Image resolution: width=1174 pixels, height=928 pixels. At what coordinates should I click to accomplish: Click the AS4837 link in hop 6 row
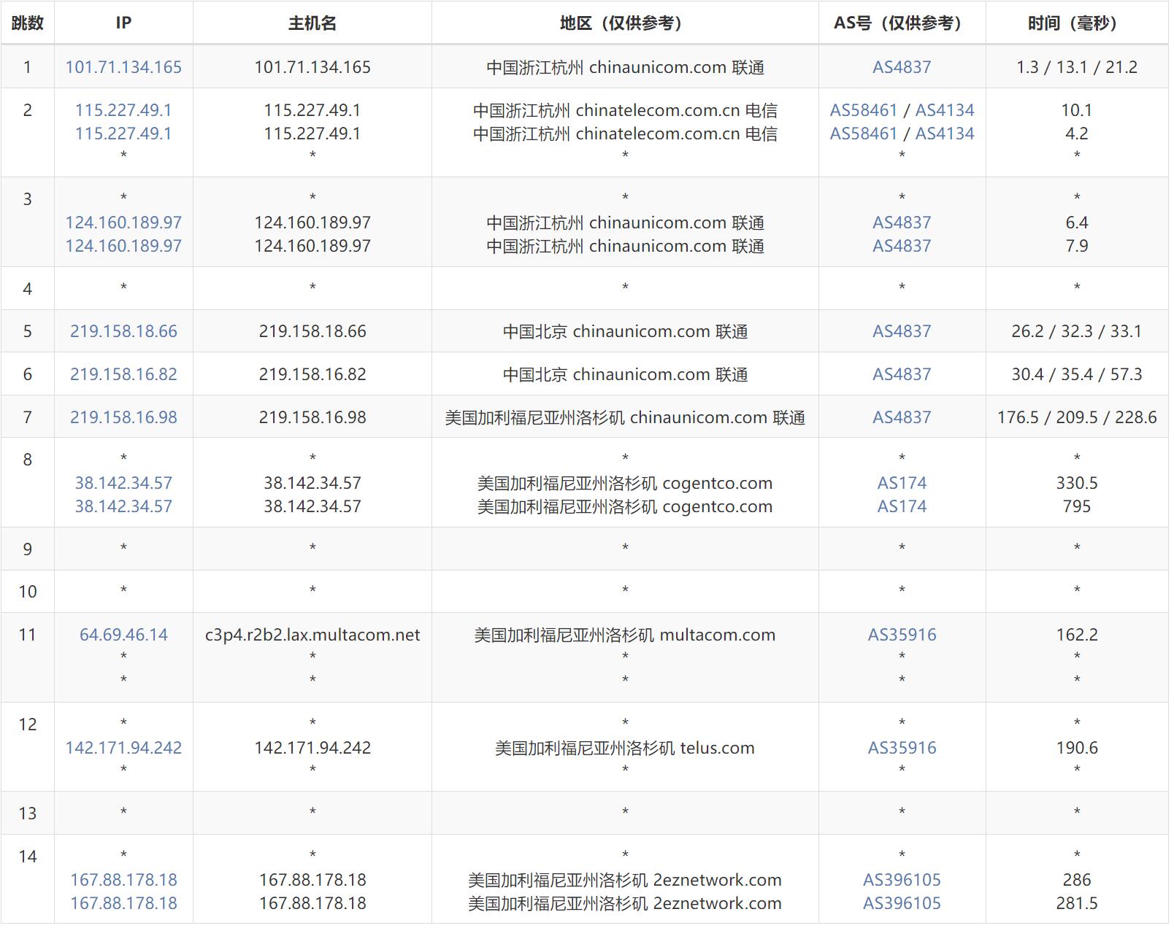902,374
